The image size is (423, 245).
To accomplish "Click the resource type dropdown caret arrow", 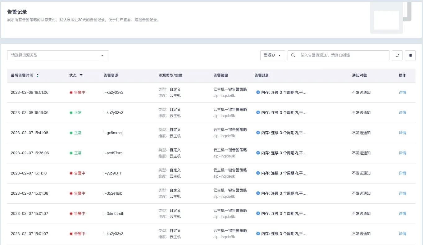I will click(102, 55).
